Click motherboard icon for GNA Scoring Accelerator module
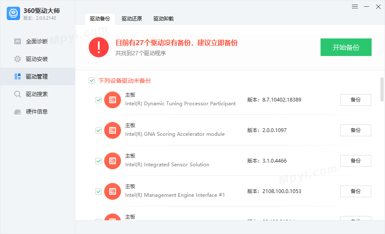 pyautogui.click(x=113, y=130)
